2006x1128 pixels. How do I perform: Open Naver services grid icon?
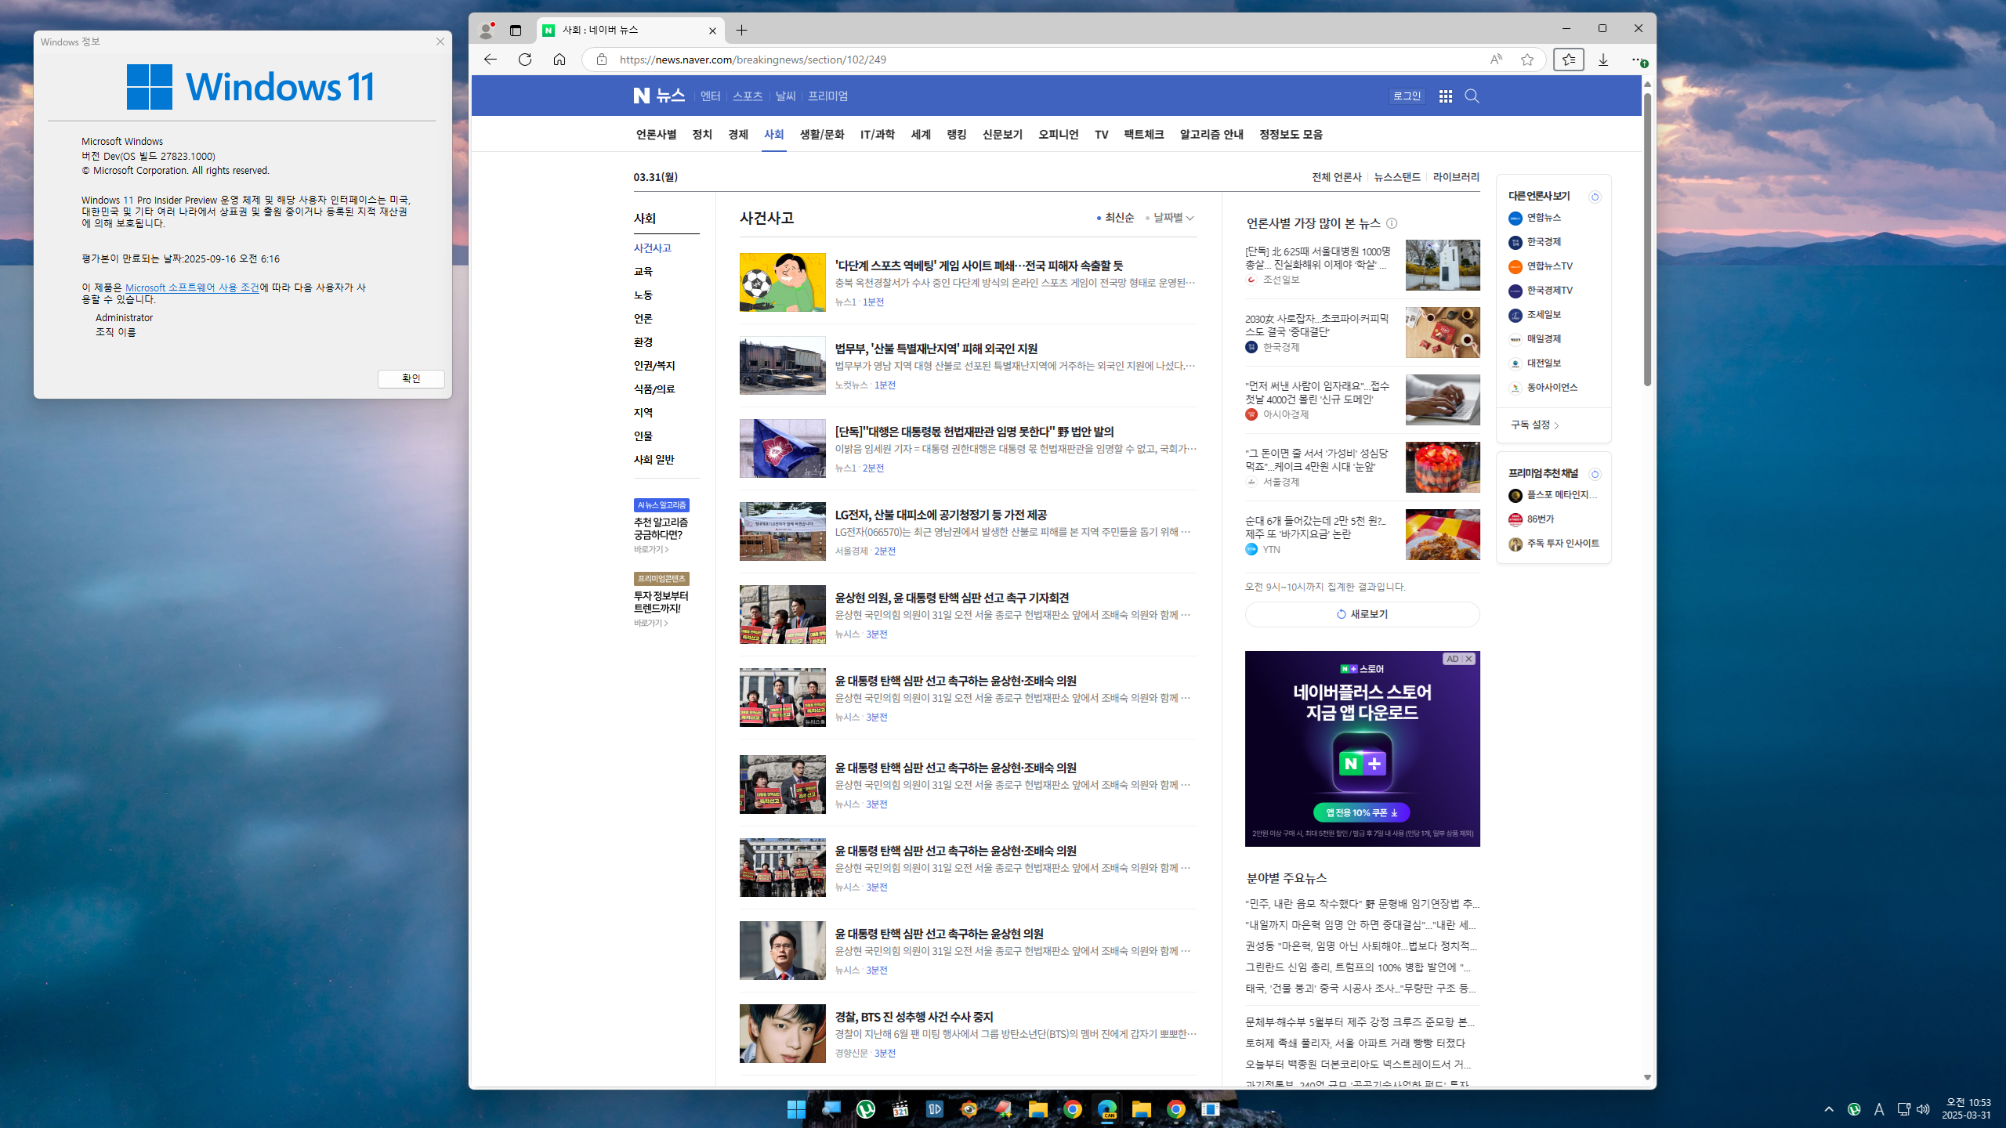tap(1446, 96)
